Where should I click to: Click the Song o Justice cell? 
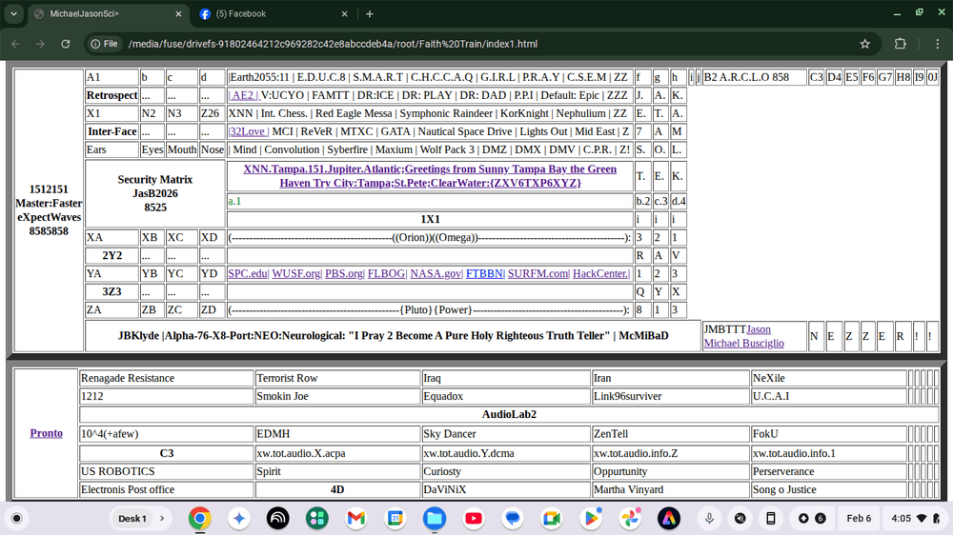[828, 489]
